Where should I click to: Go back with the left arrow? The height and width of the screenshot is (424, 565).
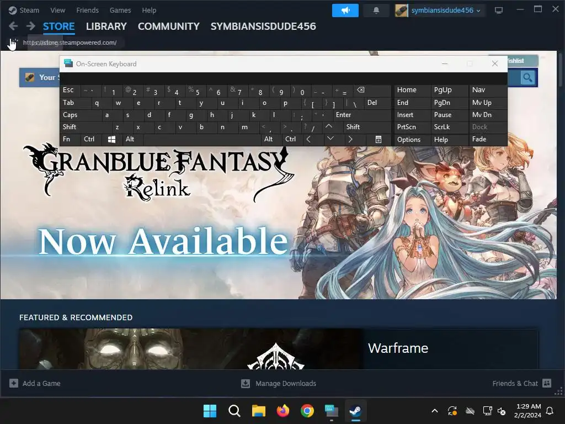pyautogui.click(x=13, y=26)
